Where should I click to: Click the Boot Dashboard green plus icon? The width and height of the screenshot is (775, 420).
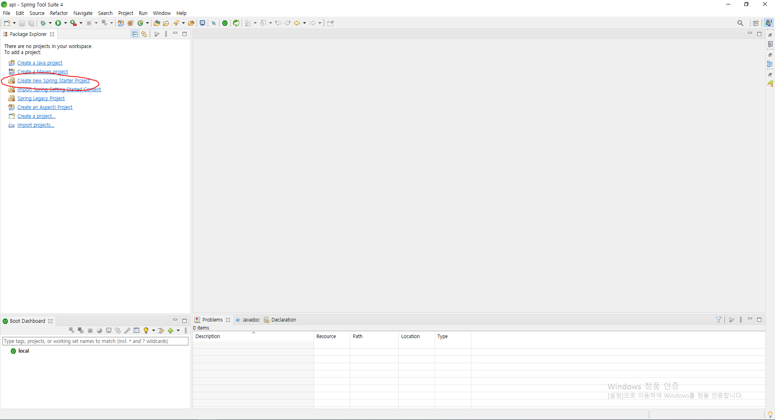click(x=171, y=330)
